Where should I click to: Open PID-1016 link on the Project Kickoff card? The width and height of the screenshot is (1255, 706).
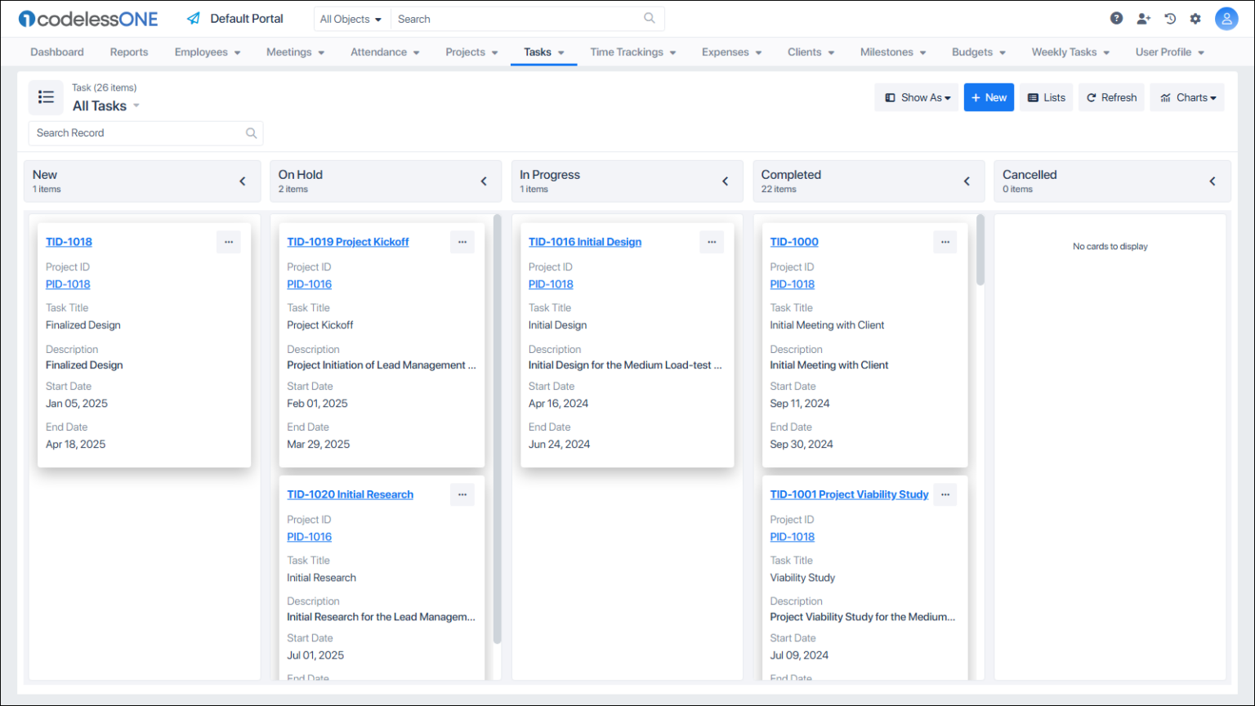309,284
